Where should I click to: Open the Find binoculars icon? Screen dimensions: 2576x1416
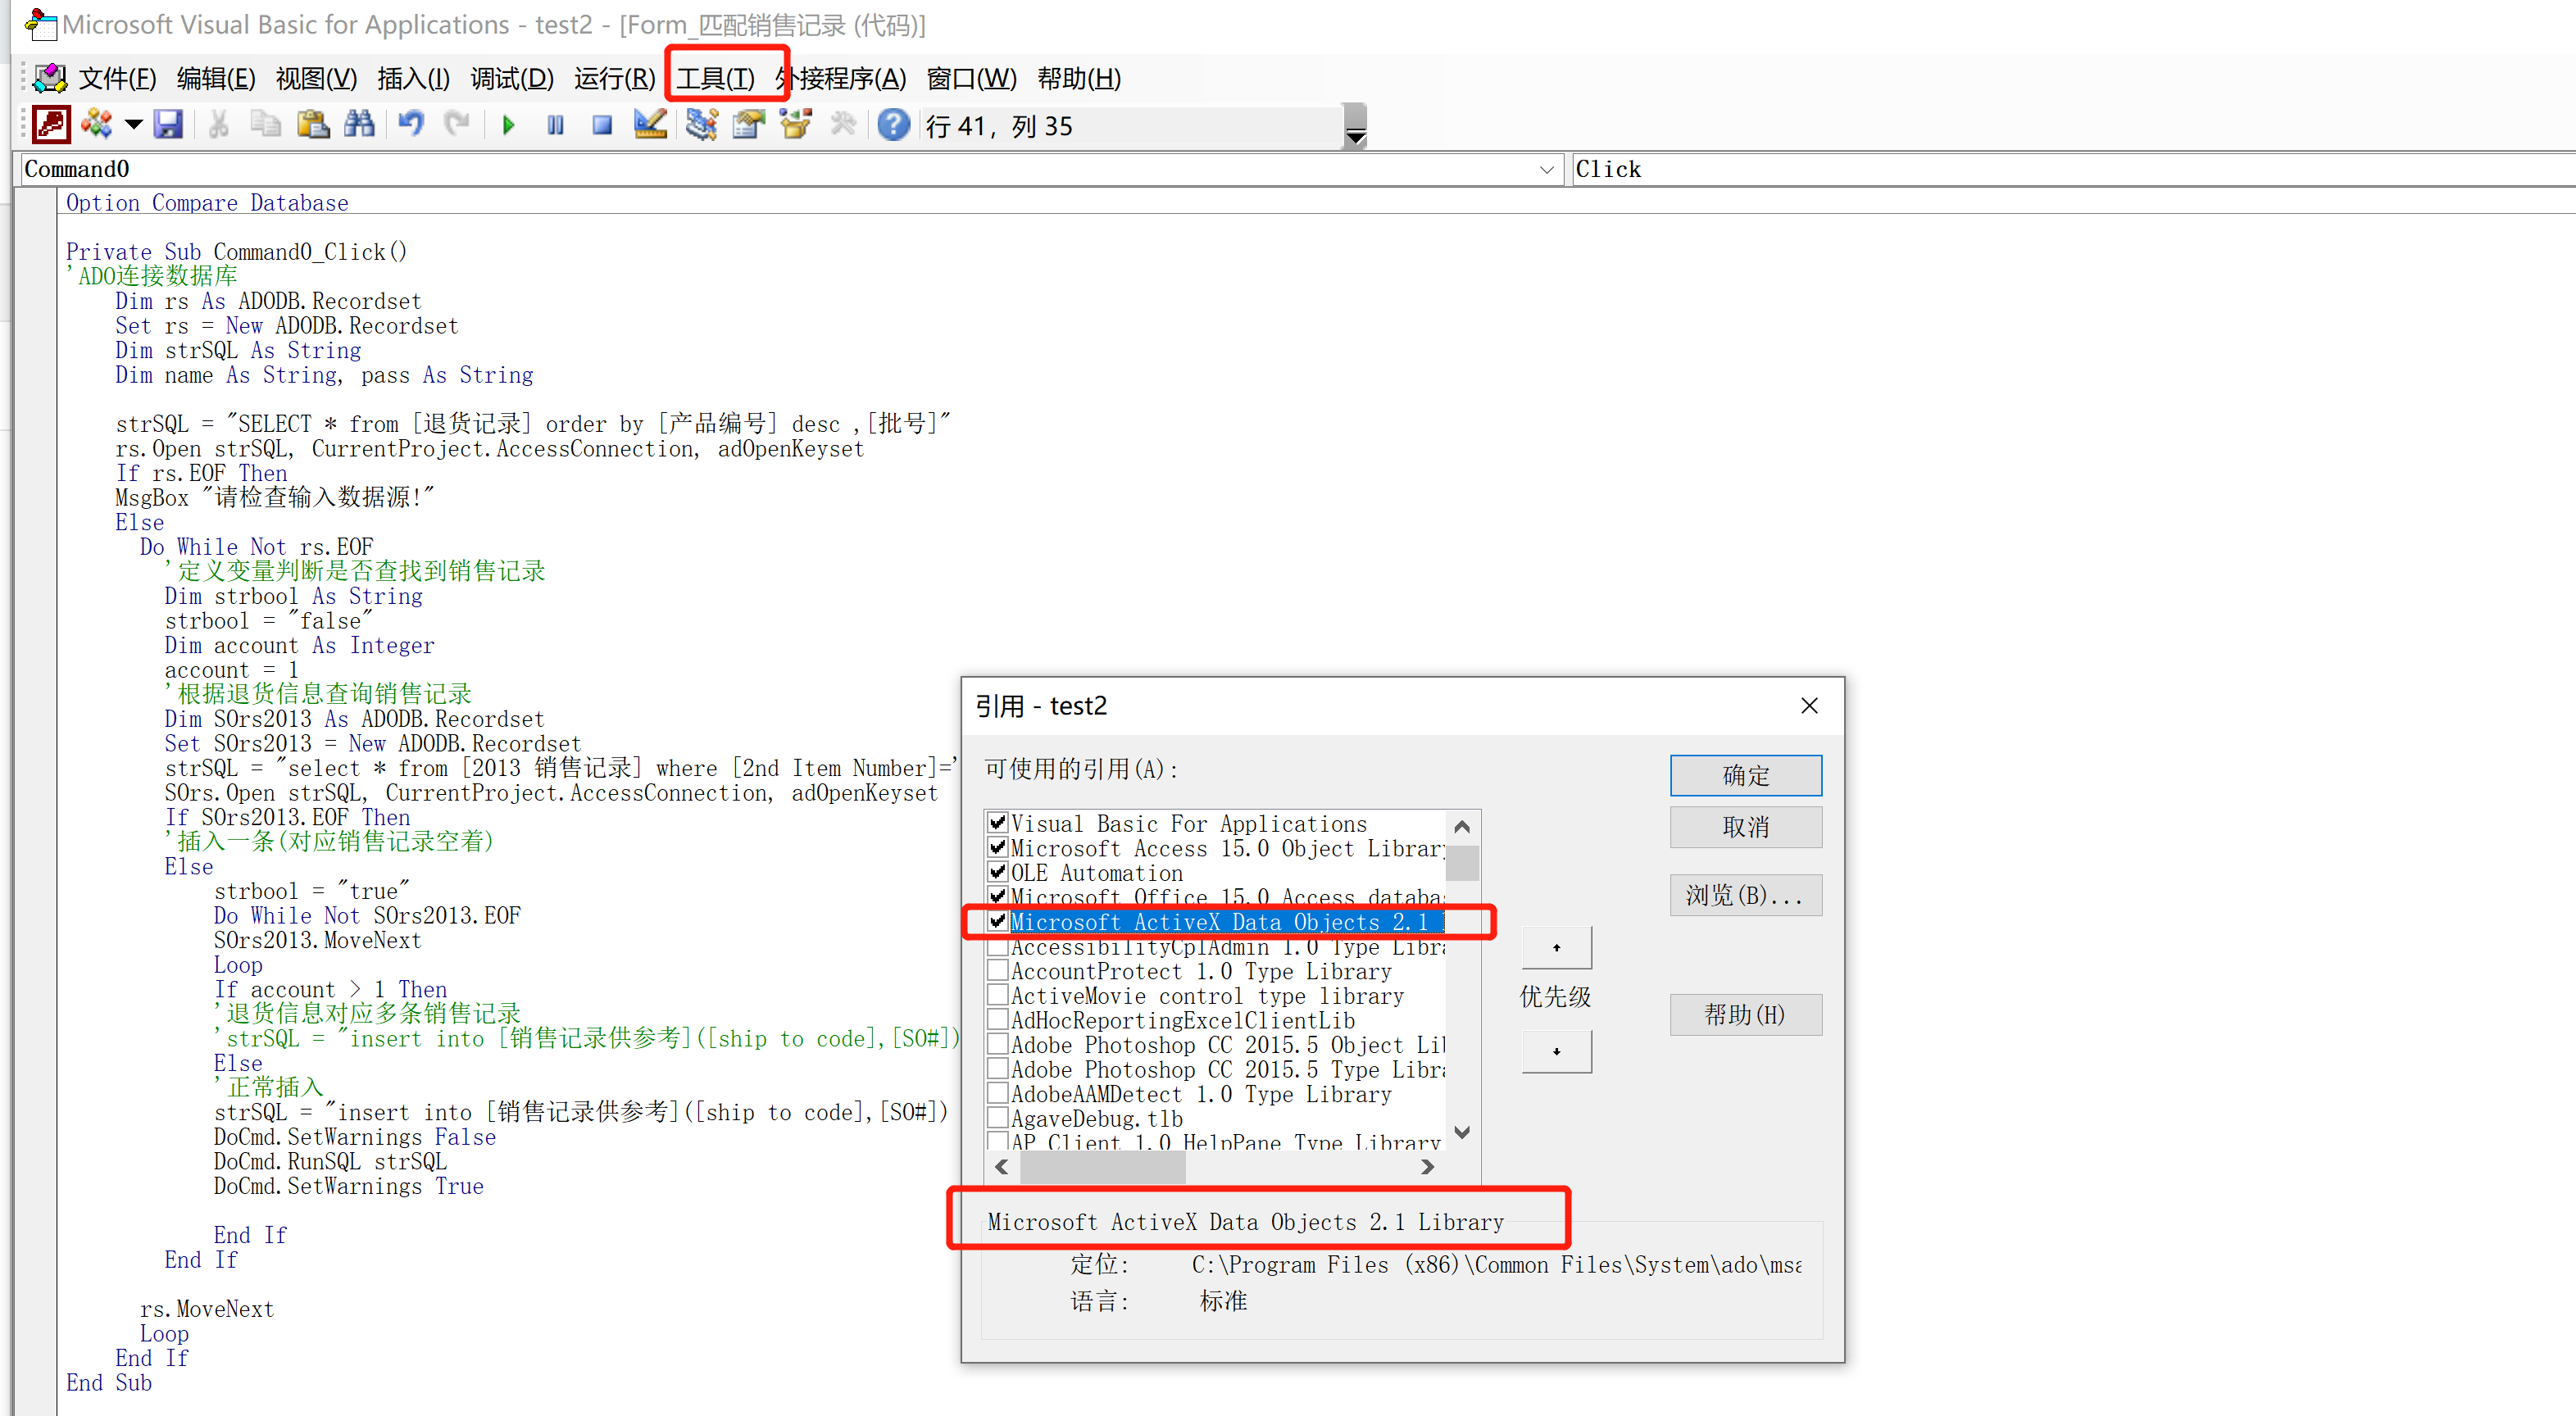point(360,124)
